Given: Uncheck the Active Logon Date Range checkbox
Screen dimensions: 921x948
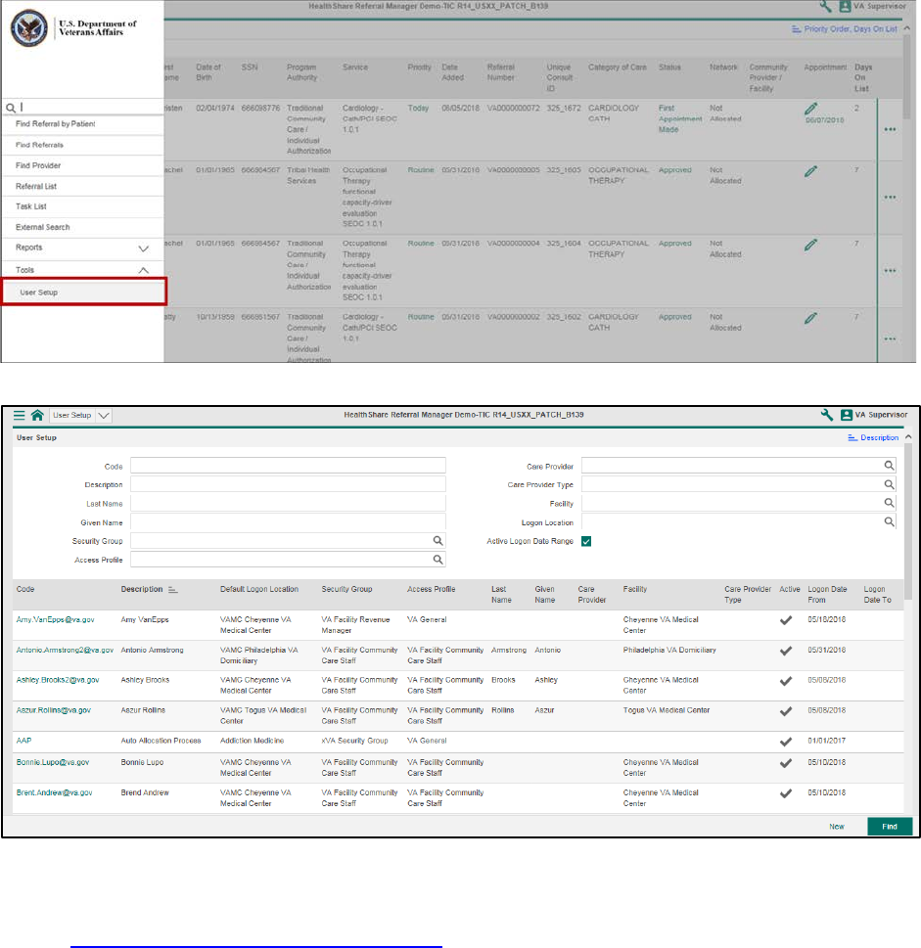Looking at the screenshot, I should click(x=586, y=541).
